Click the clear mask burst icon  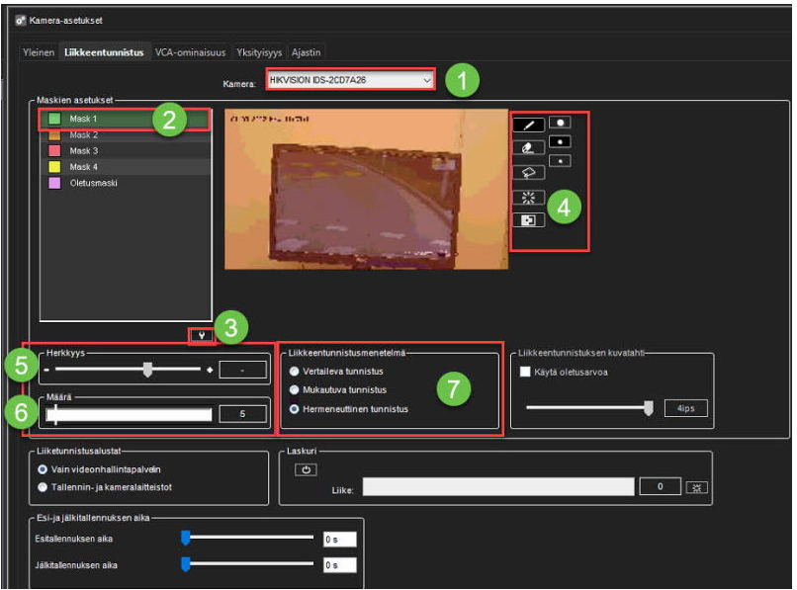click(528, 197)
